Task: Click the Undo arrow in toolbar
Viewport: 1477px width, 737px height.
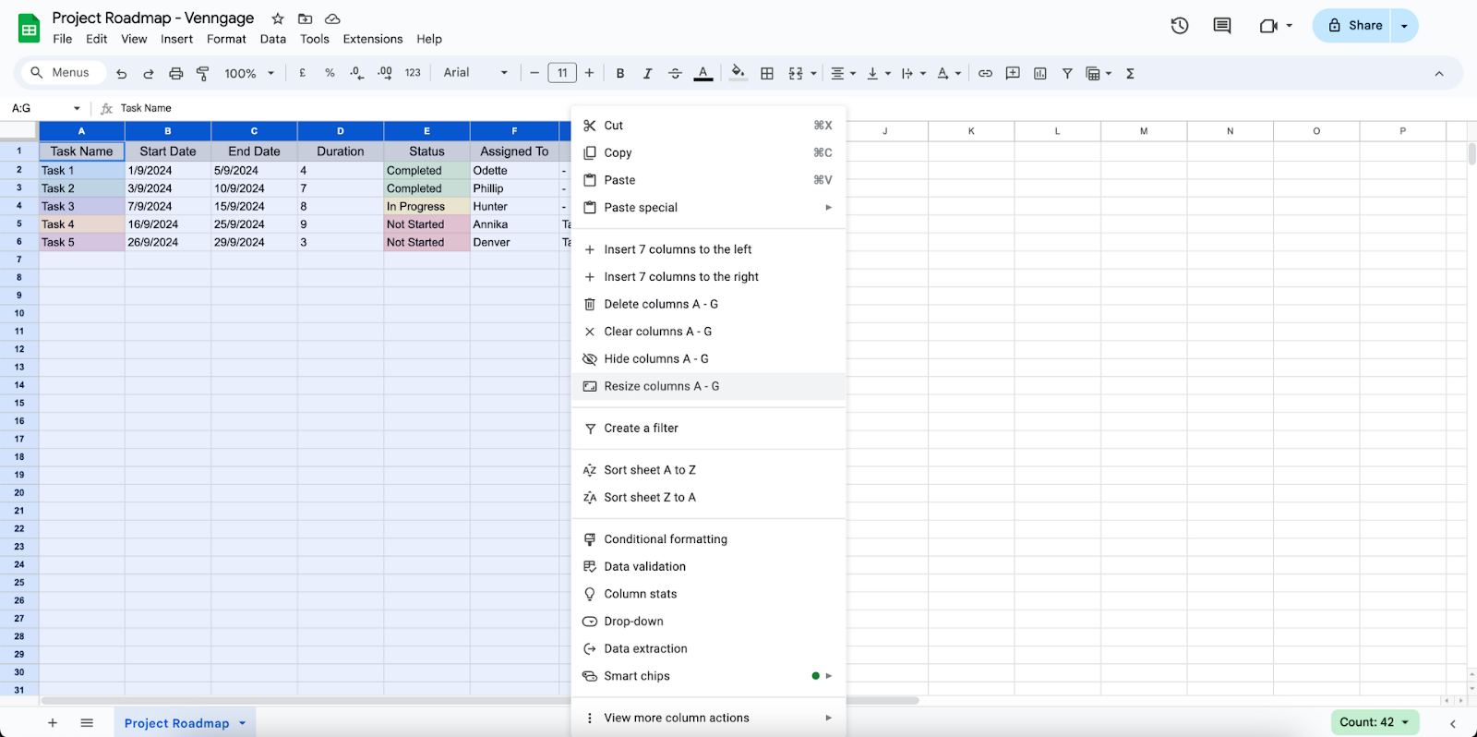Action: pos(121,73)
